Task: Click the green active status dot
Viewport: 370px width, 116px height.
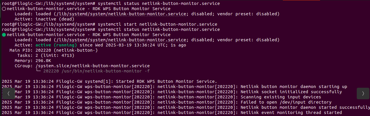Action: click(4, 35)
